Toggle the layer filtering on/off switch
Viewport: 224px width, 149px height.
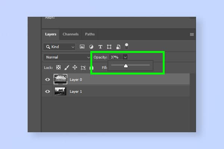(x=127, y=46)
